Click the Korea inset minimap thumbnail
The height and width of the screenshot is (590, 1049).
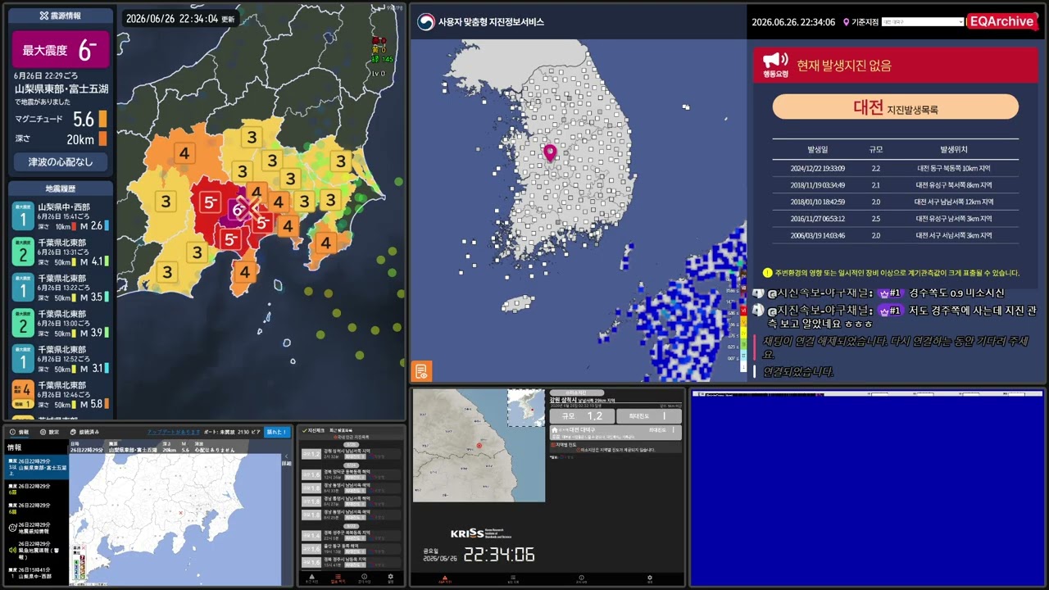tap(525, 407)
